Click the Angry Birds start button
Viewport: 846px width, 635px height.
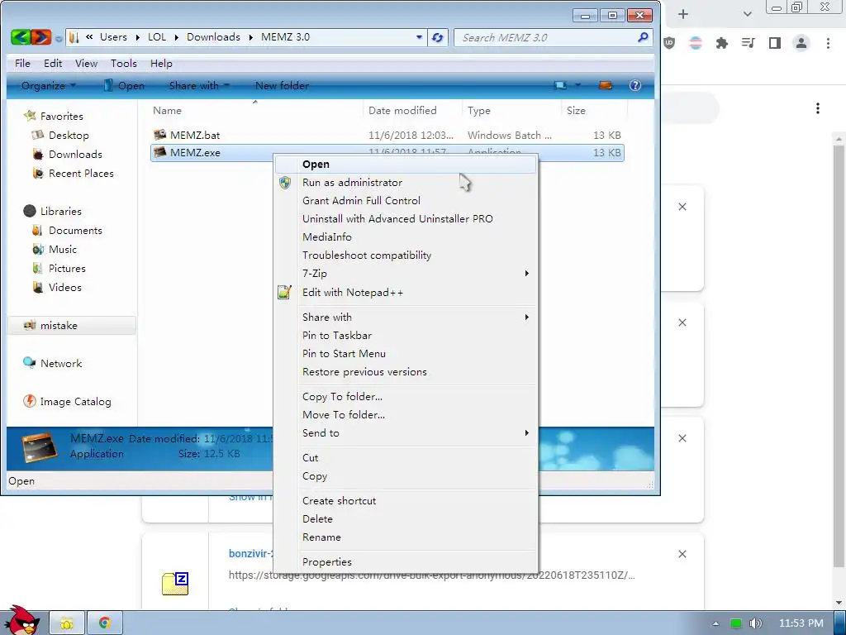pos(22,620)
